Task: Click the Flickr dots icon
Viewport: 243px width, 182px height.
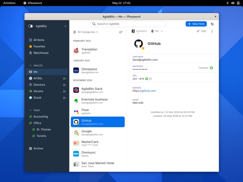Action: (76, 111)
